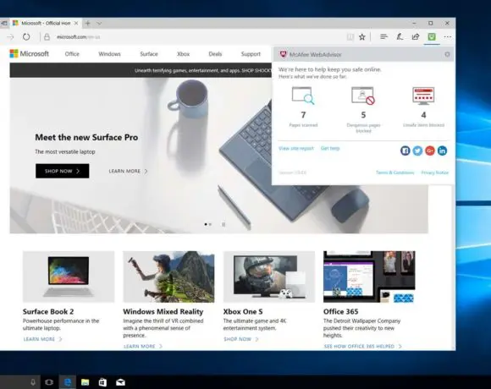Click the Edge icon in taskbar
Screen dimensions: 491x389
[68, 382]
